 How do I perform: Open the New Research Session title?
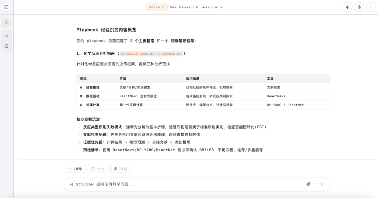193,7
